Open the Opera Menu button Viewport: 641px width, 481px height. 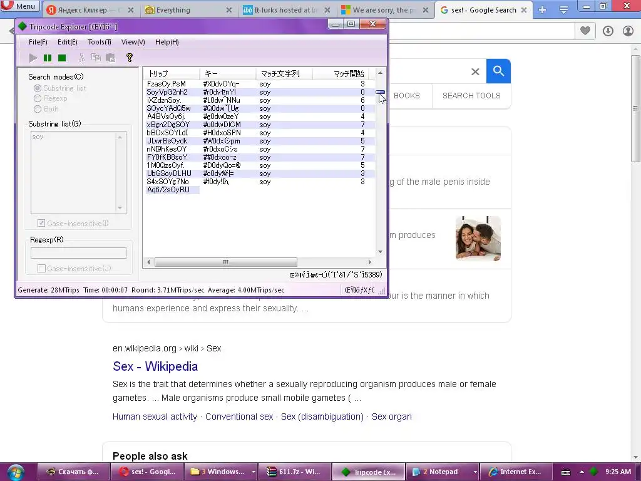[x=19, y=6]
